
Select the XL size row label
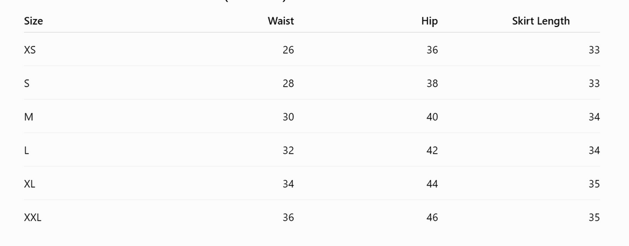click(x=29, y=184)
